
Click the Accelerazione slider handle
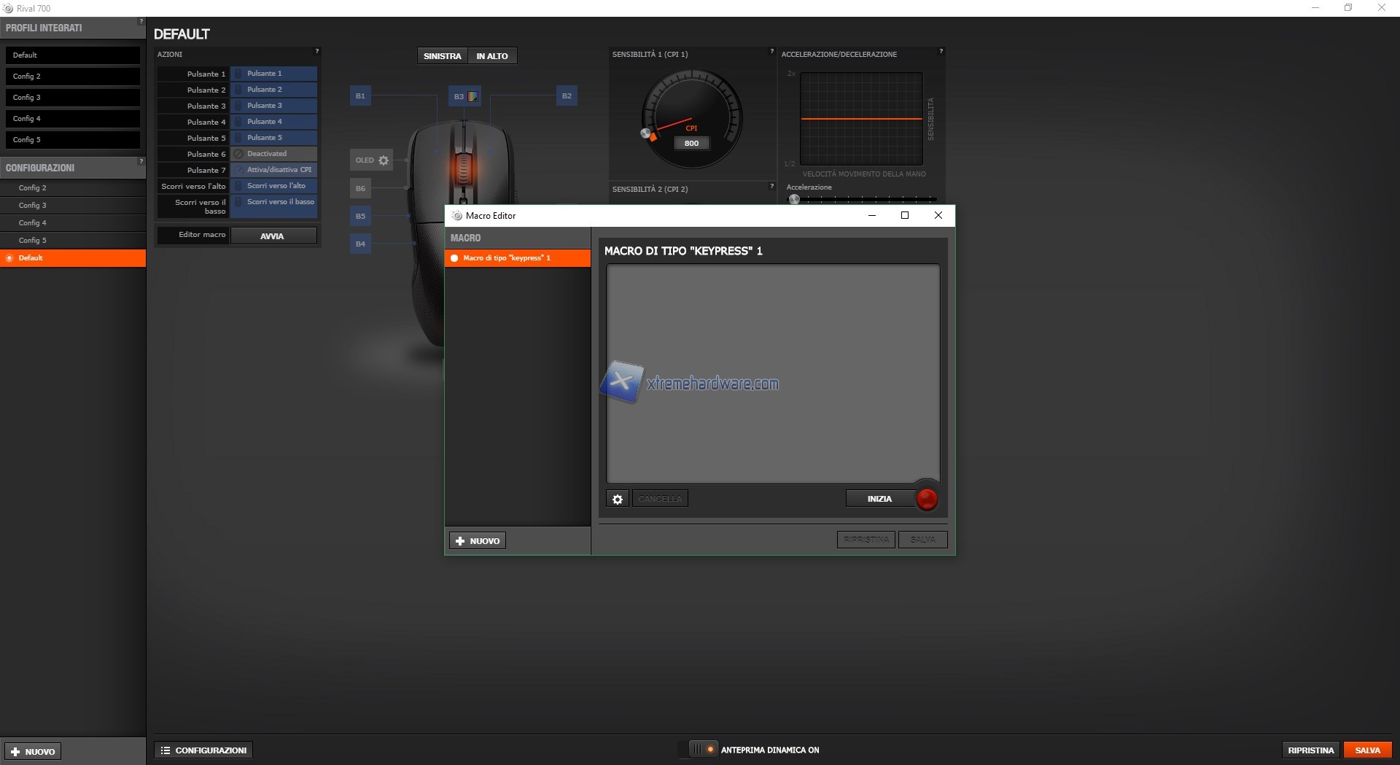[794, 199]
